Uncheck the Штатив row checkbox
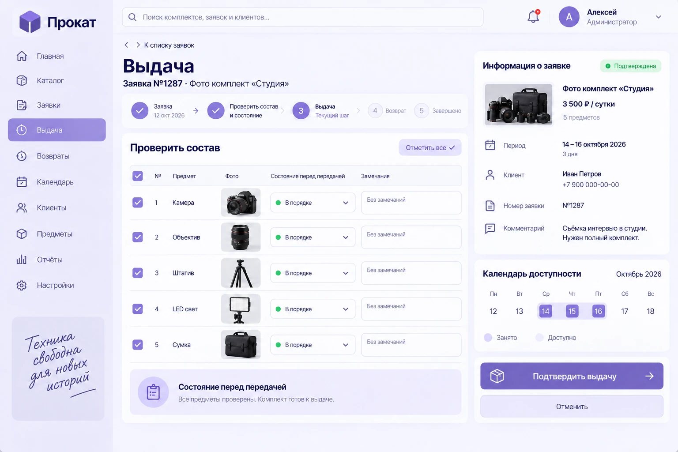Screen dimensions: 678x452 coord(138,273)
